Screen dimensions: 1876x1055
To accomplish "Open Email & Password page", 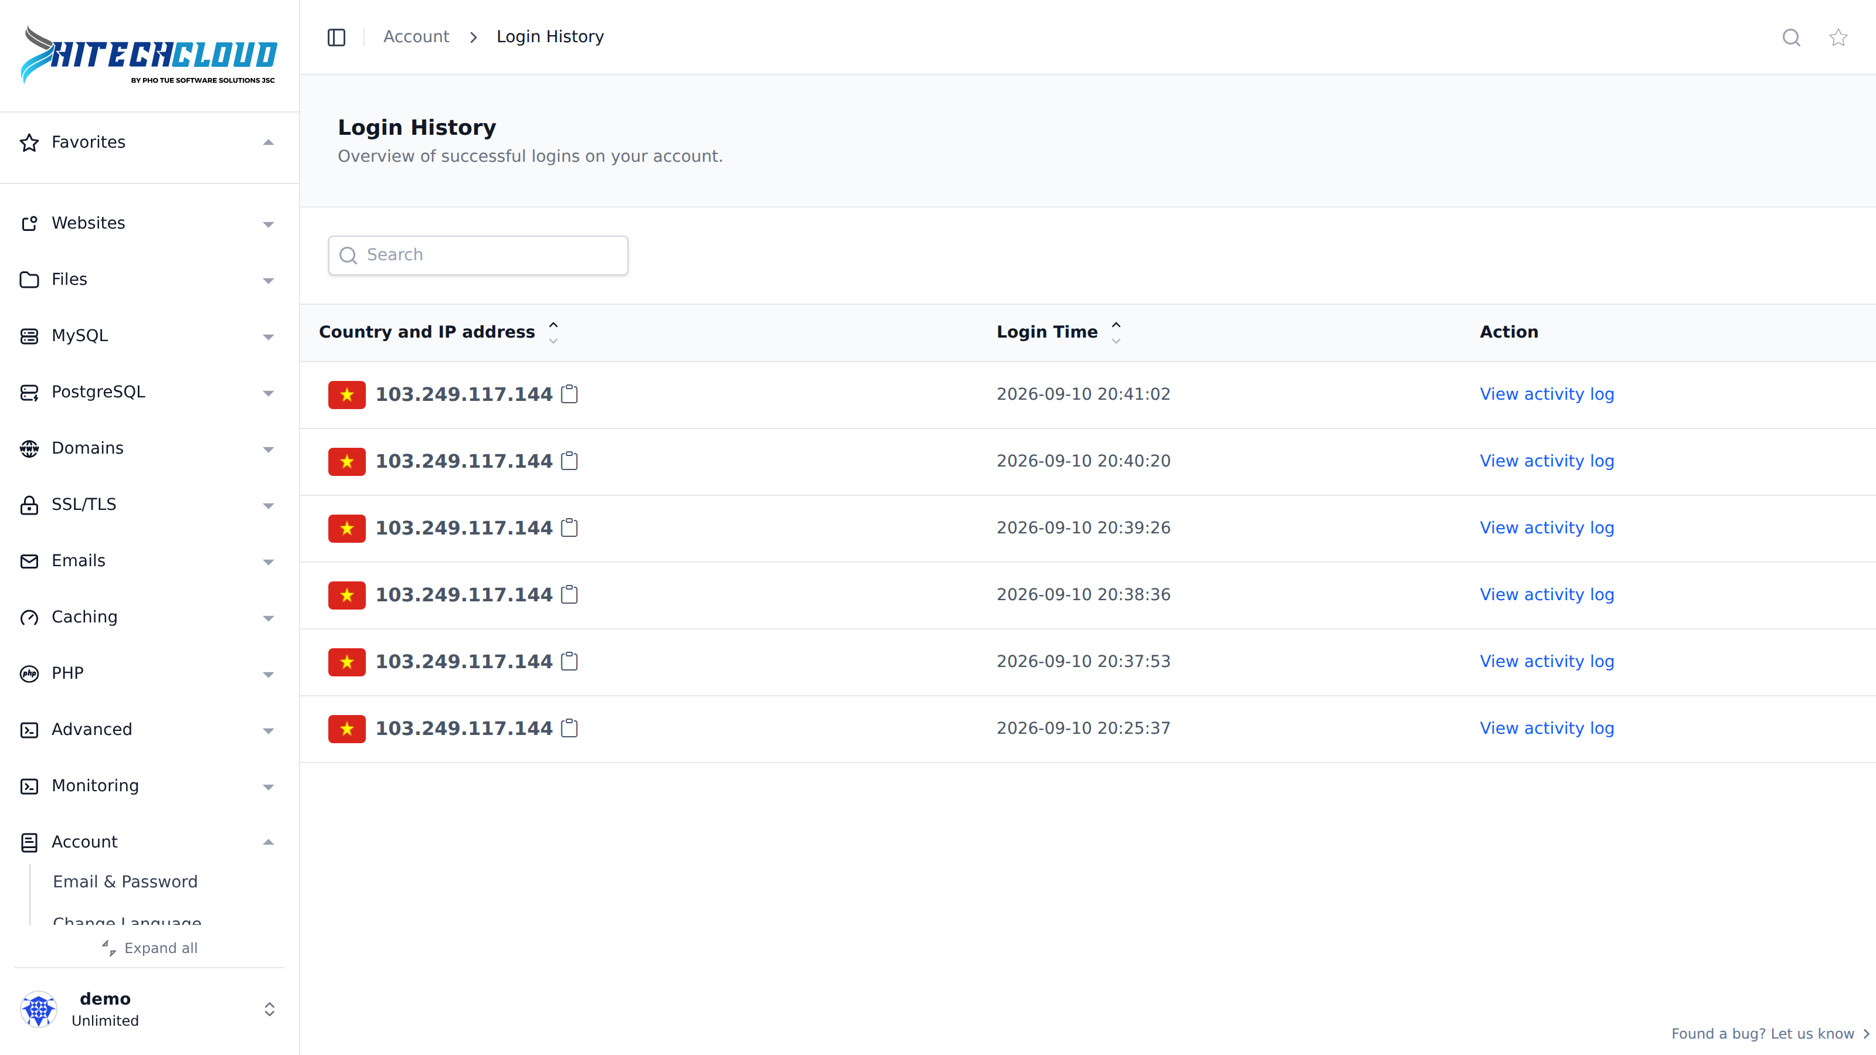I will coord(125,882).
